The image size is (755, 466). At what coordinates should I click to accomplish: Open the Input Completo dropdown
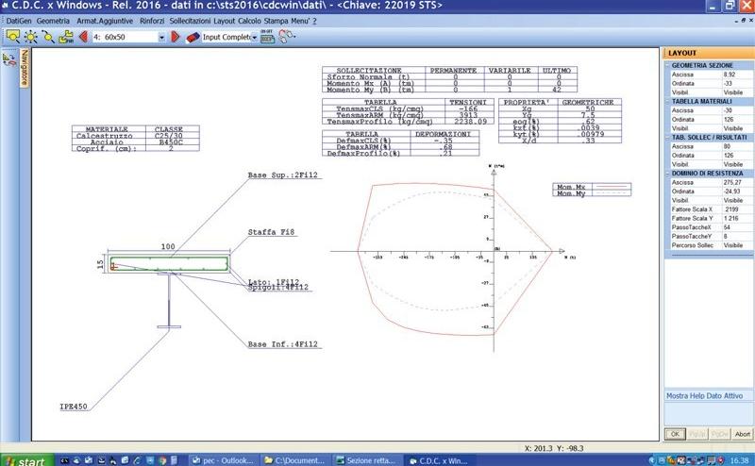(251, 37)
